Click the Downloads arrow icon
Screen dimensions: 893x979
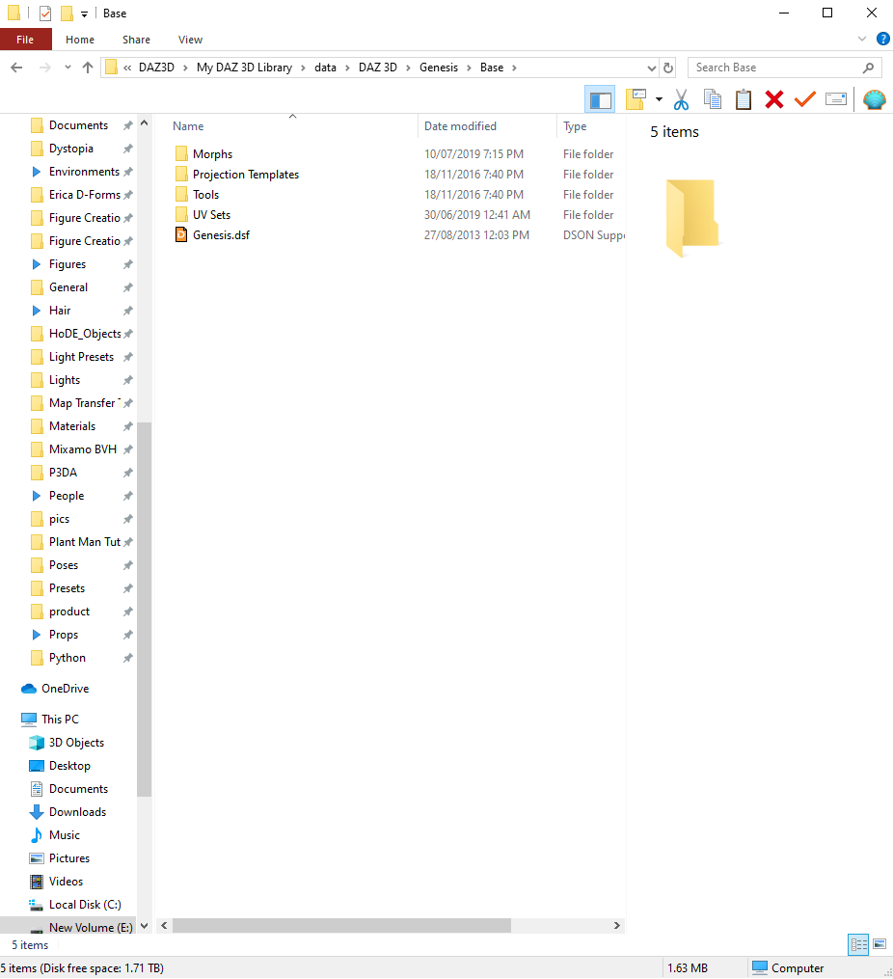(37, 812)
